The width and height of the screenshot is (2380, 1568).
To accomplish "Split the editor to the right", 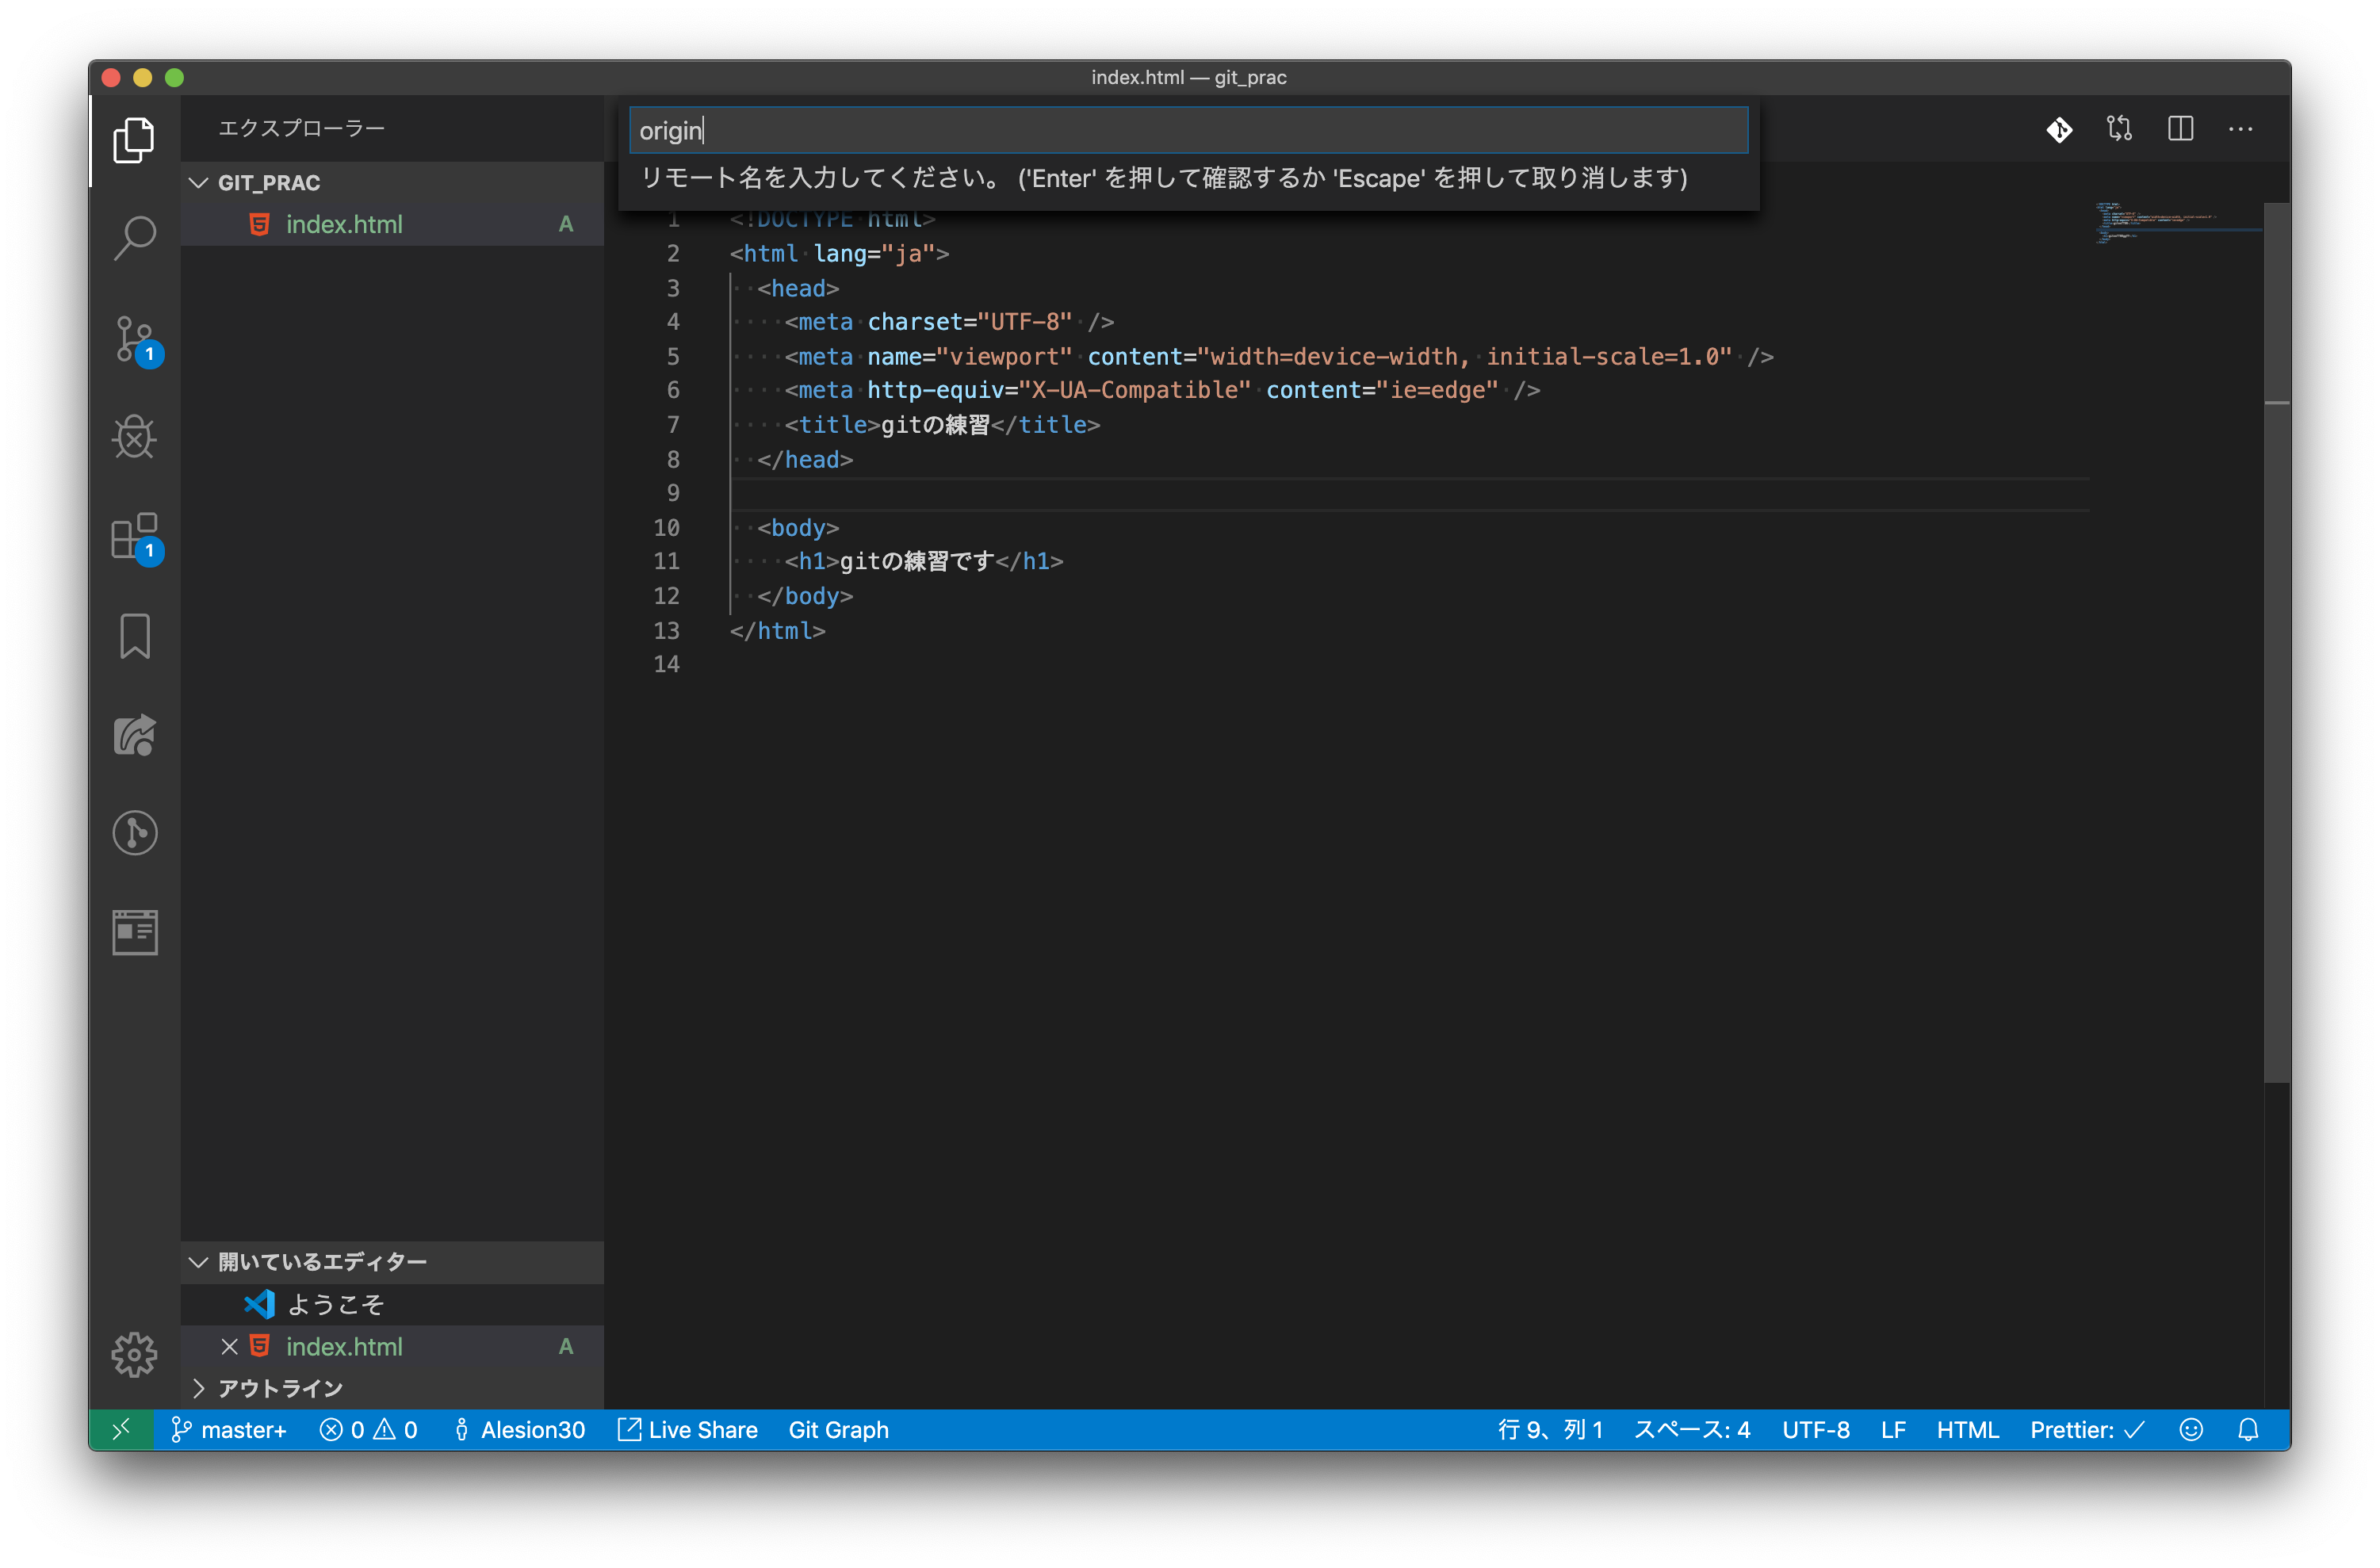I will (x=2180, y=129).
